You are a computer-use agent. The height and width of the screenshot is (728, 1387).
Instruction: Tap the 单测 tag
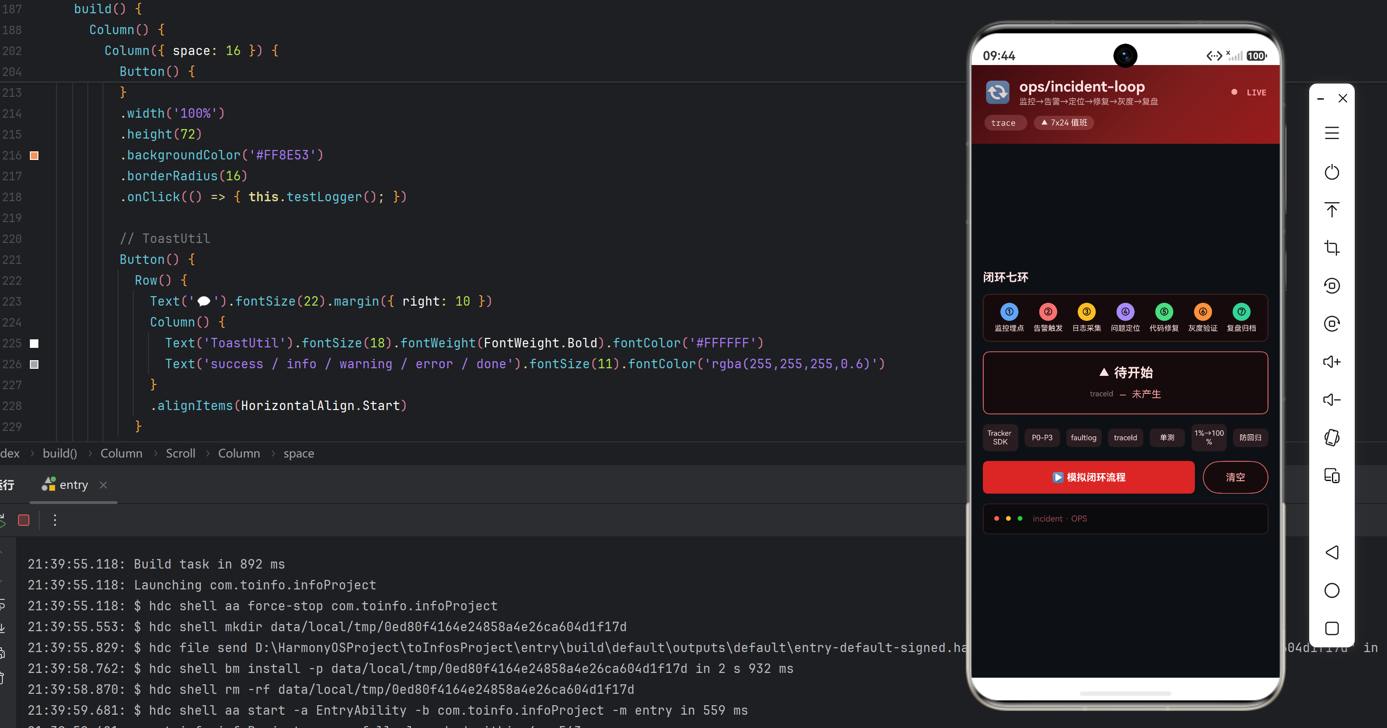(1167, 438)
